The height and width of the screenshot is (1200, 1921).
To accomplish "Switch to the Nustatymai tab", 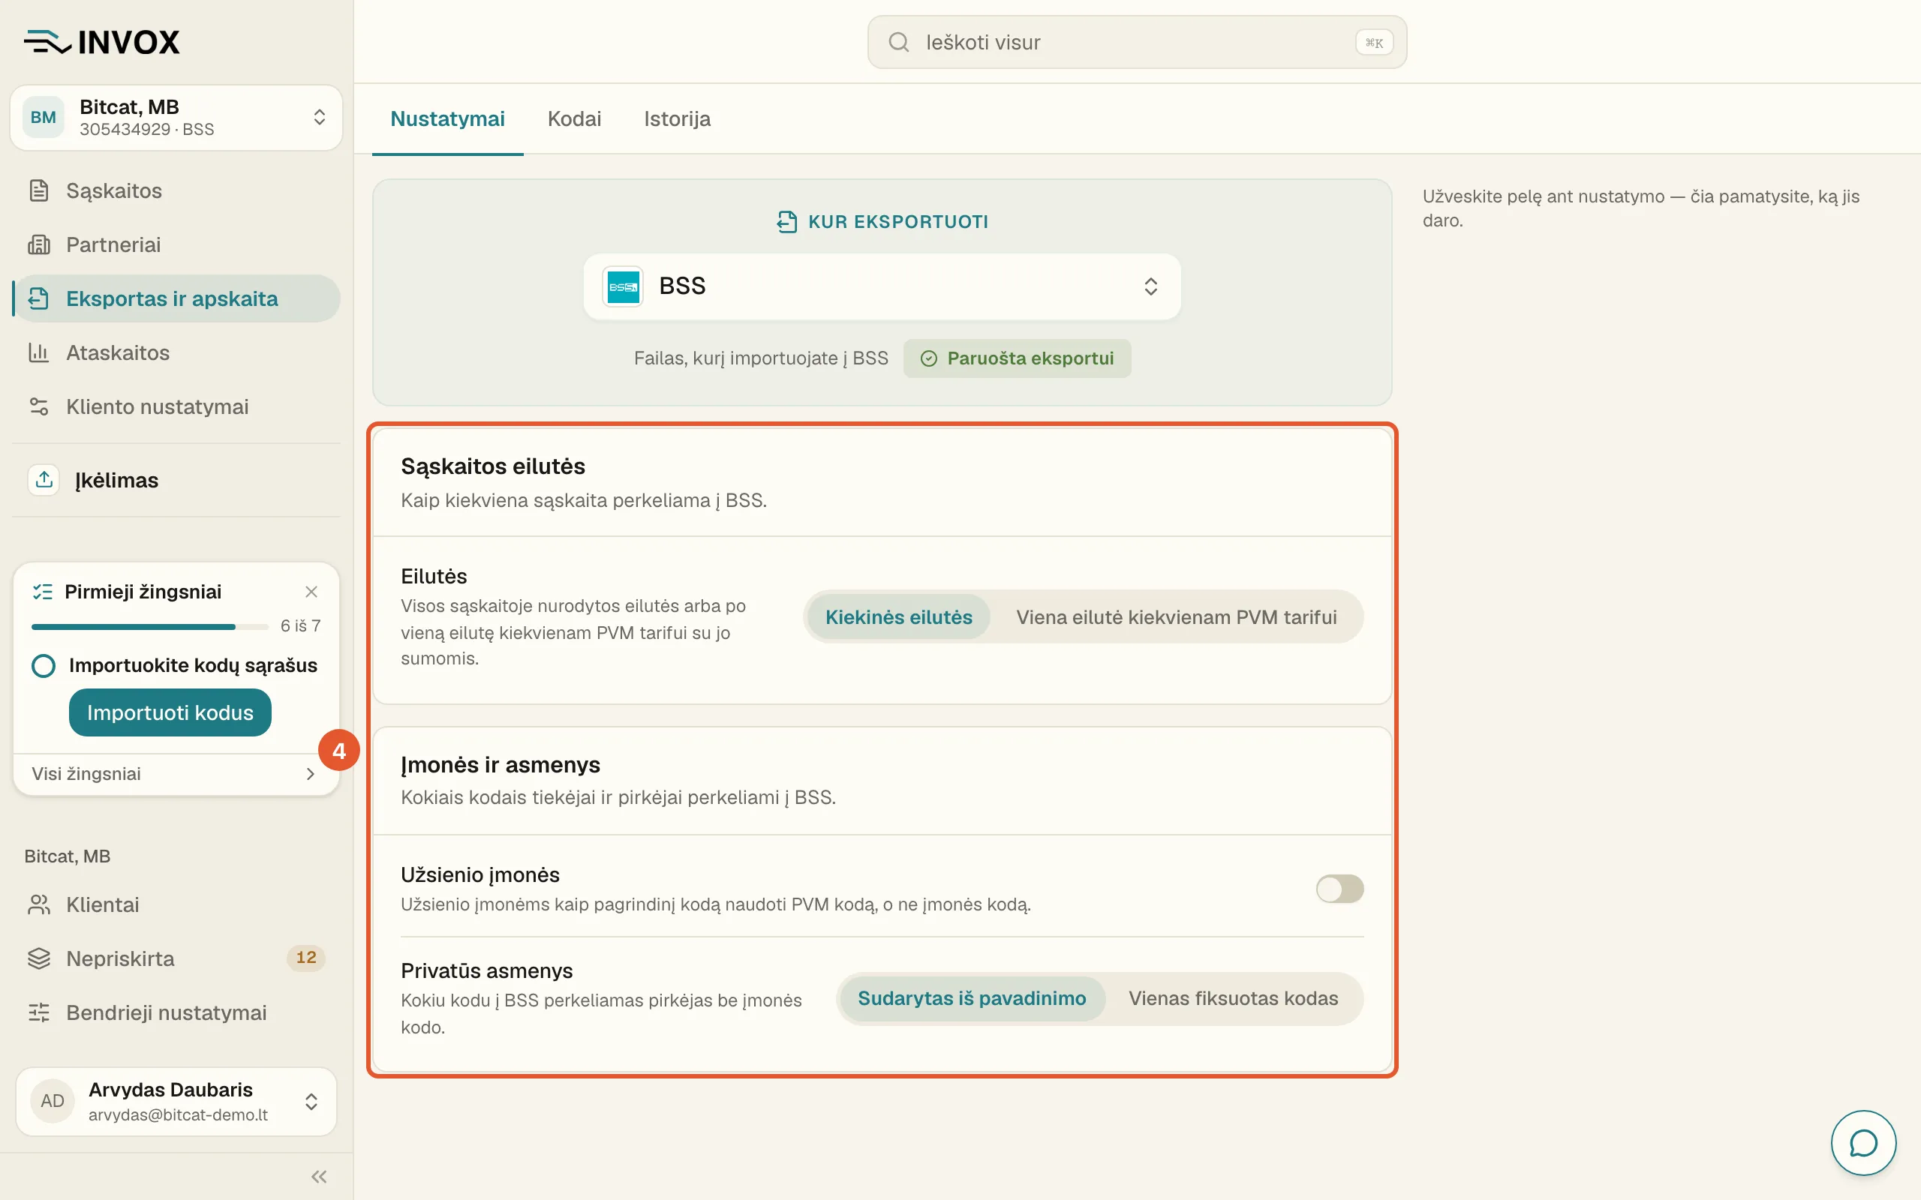I will coord(448,119).
